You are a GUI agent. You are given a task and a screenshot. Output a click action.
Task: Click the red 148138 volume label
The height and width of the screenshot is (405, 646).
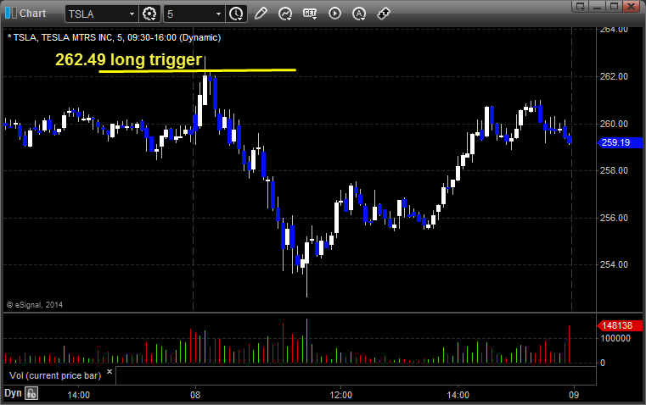620,325
